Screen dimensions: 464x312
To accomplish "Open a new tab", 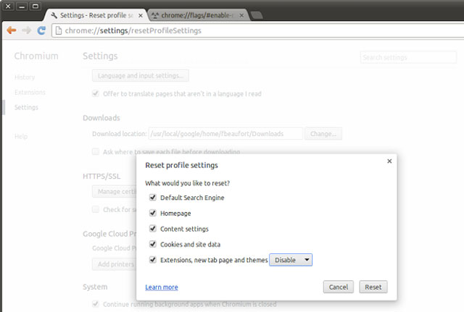I will (x=257, y=15).
